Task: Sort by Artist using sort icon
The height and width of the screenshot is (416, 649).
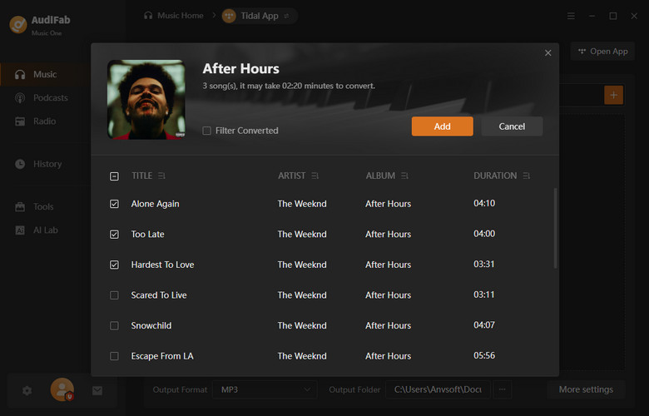Action: [x=315, y=176]
